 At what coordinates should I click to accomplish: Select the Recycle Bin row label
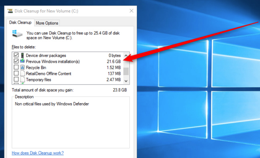36,67
